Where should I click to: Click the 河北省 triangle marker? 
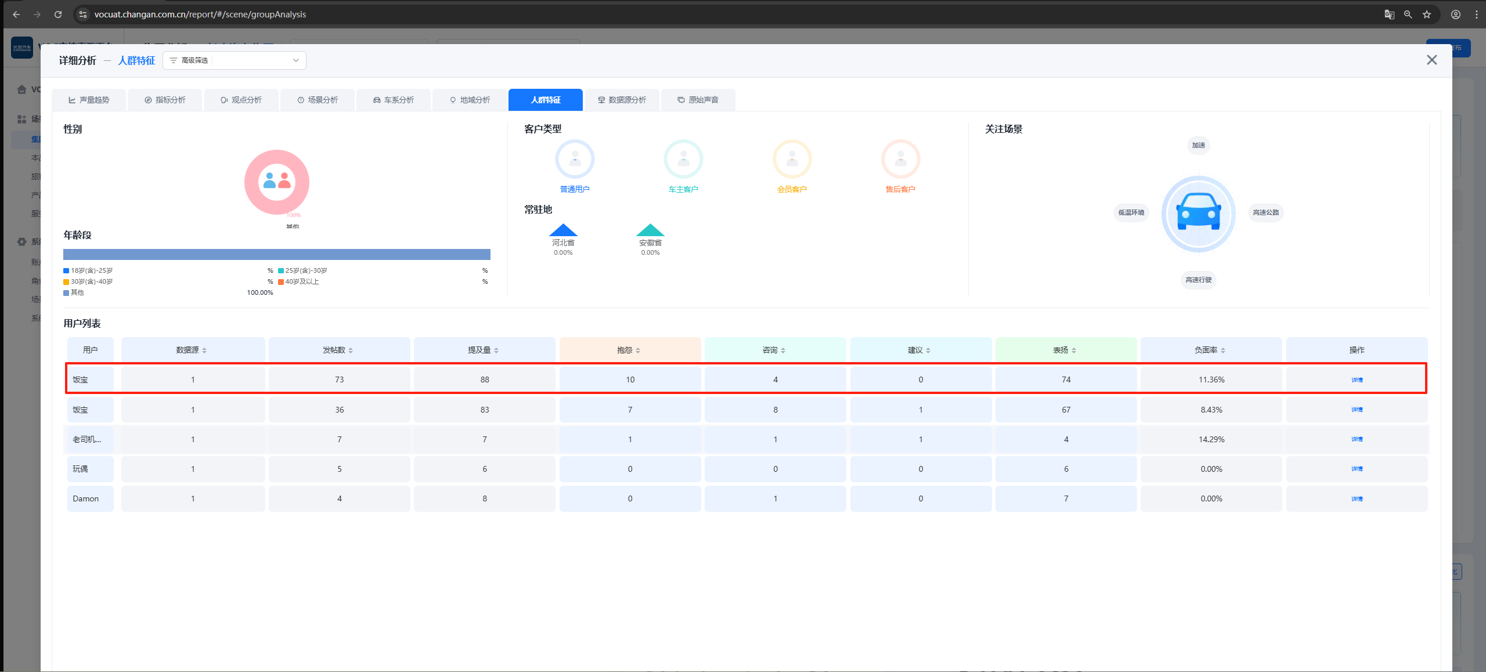[563, 230]
